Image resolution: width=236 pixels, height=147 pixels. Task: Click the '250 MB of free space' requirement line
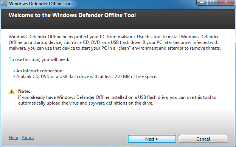pyautogui.click(x=87, y=77)
